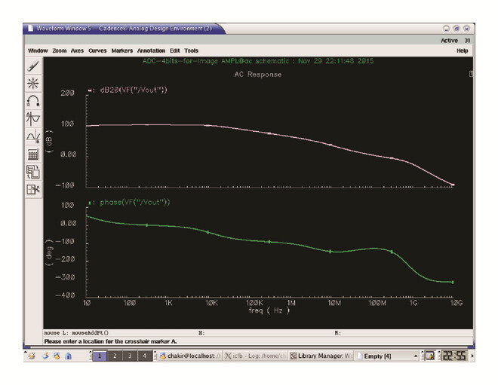Minimize the Waveform Window
This screenshot has height=385, width=498.
click(446, 29)
